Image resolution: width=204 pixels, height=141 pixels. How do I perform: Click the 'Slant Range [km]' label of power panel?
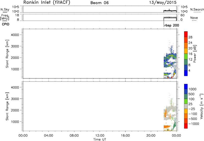coord(7,54)
